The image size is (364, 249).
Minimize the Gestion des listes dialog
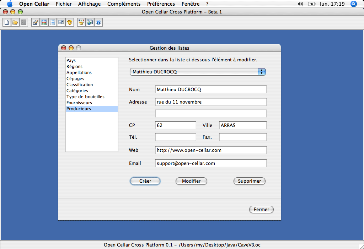pos(71,48)
